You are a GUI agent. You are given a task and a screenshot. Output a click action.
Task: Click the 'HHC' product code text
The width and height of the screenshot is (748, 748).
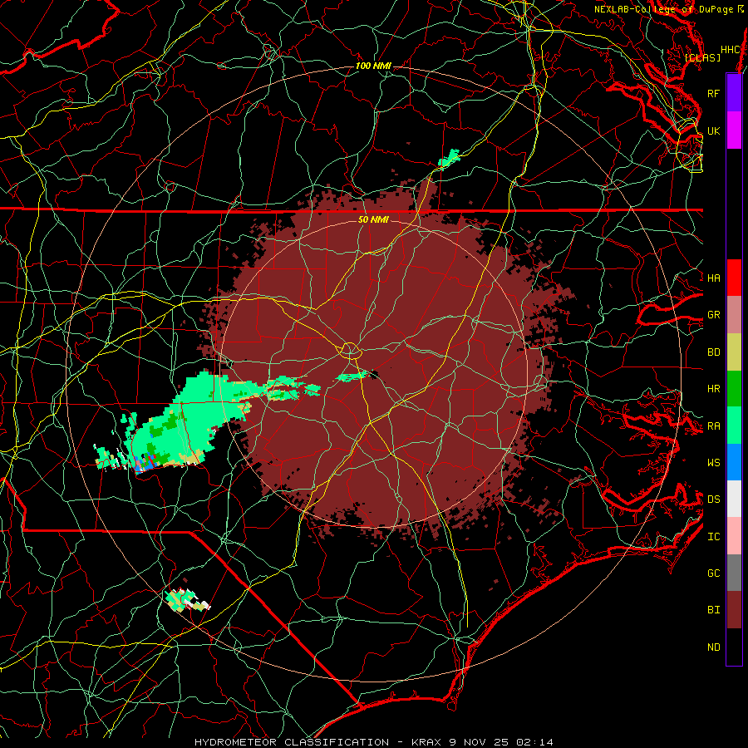pyautogui.click(x=730, y=50)
